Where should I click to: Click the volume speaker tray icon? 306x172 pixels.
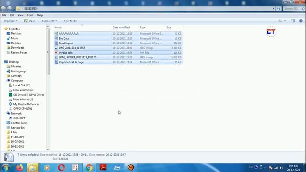pos(281,168)
